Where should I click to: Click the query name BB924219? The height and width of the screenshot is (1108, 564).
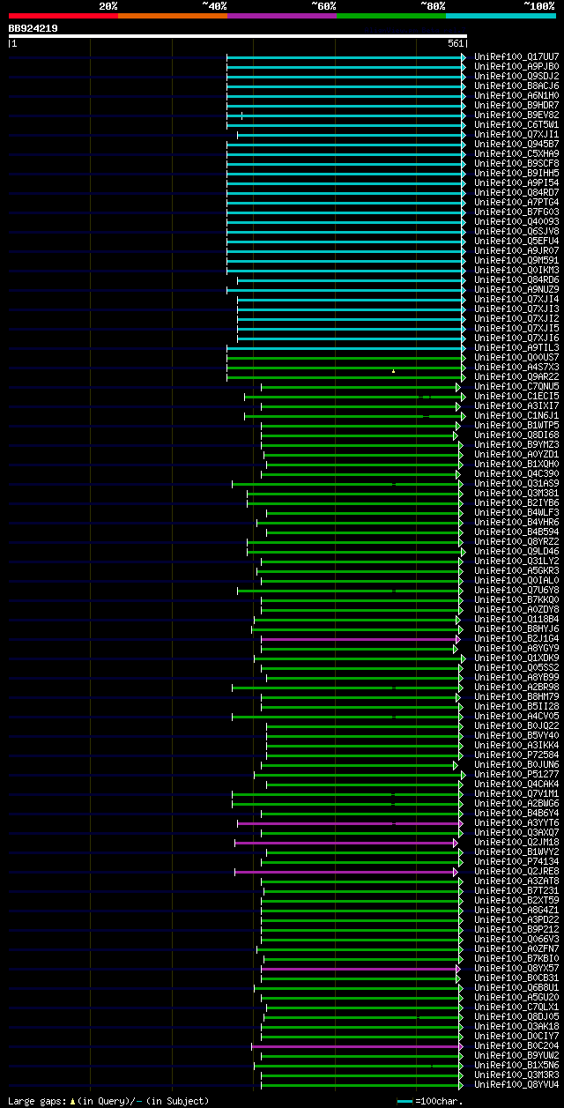33,28
